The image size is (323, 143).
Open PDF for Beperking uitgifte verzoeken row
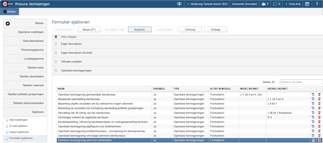[319, 104]
